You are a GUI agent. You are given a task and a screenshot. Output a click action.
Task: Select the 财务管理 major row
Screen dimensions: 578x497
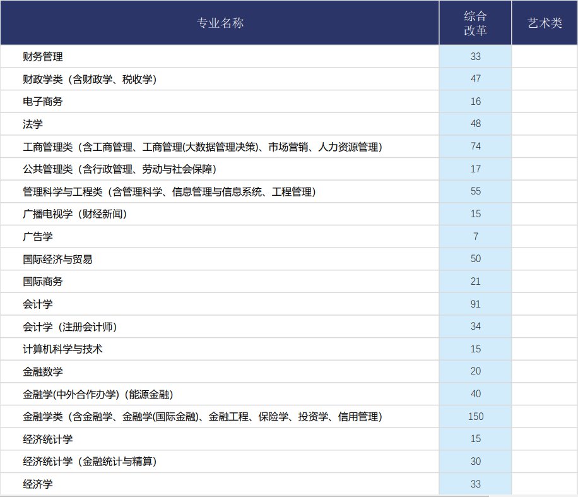[43, 57]
